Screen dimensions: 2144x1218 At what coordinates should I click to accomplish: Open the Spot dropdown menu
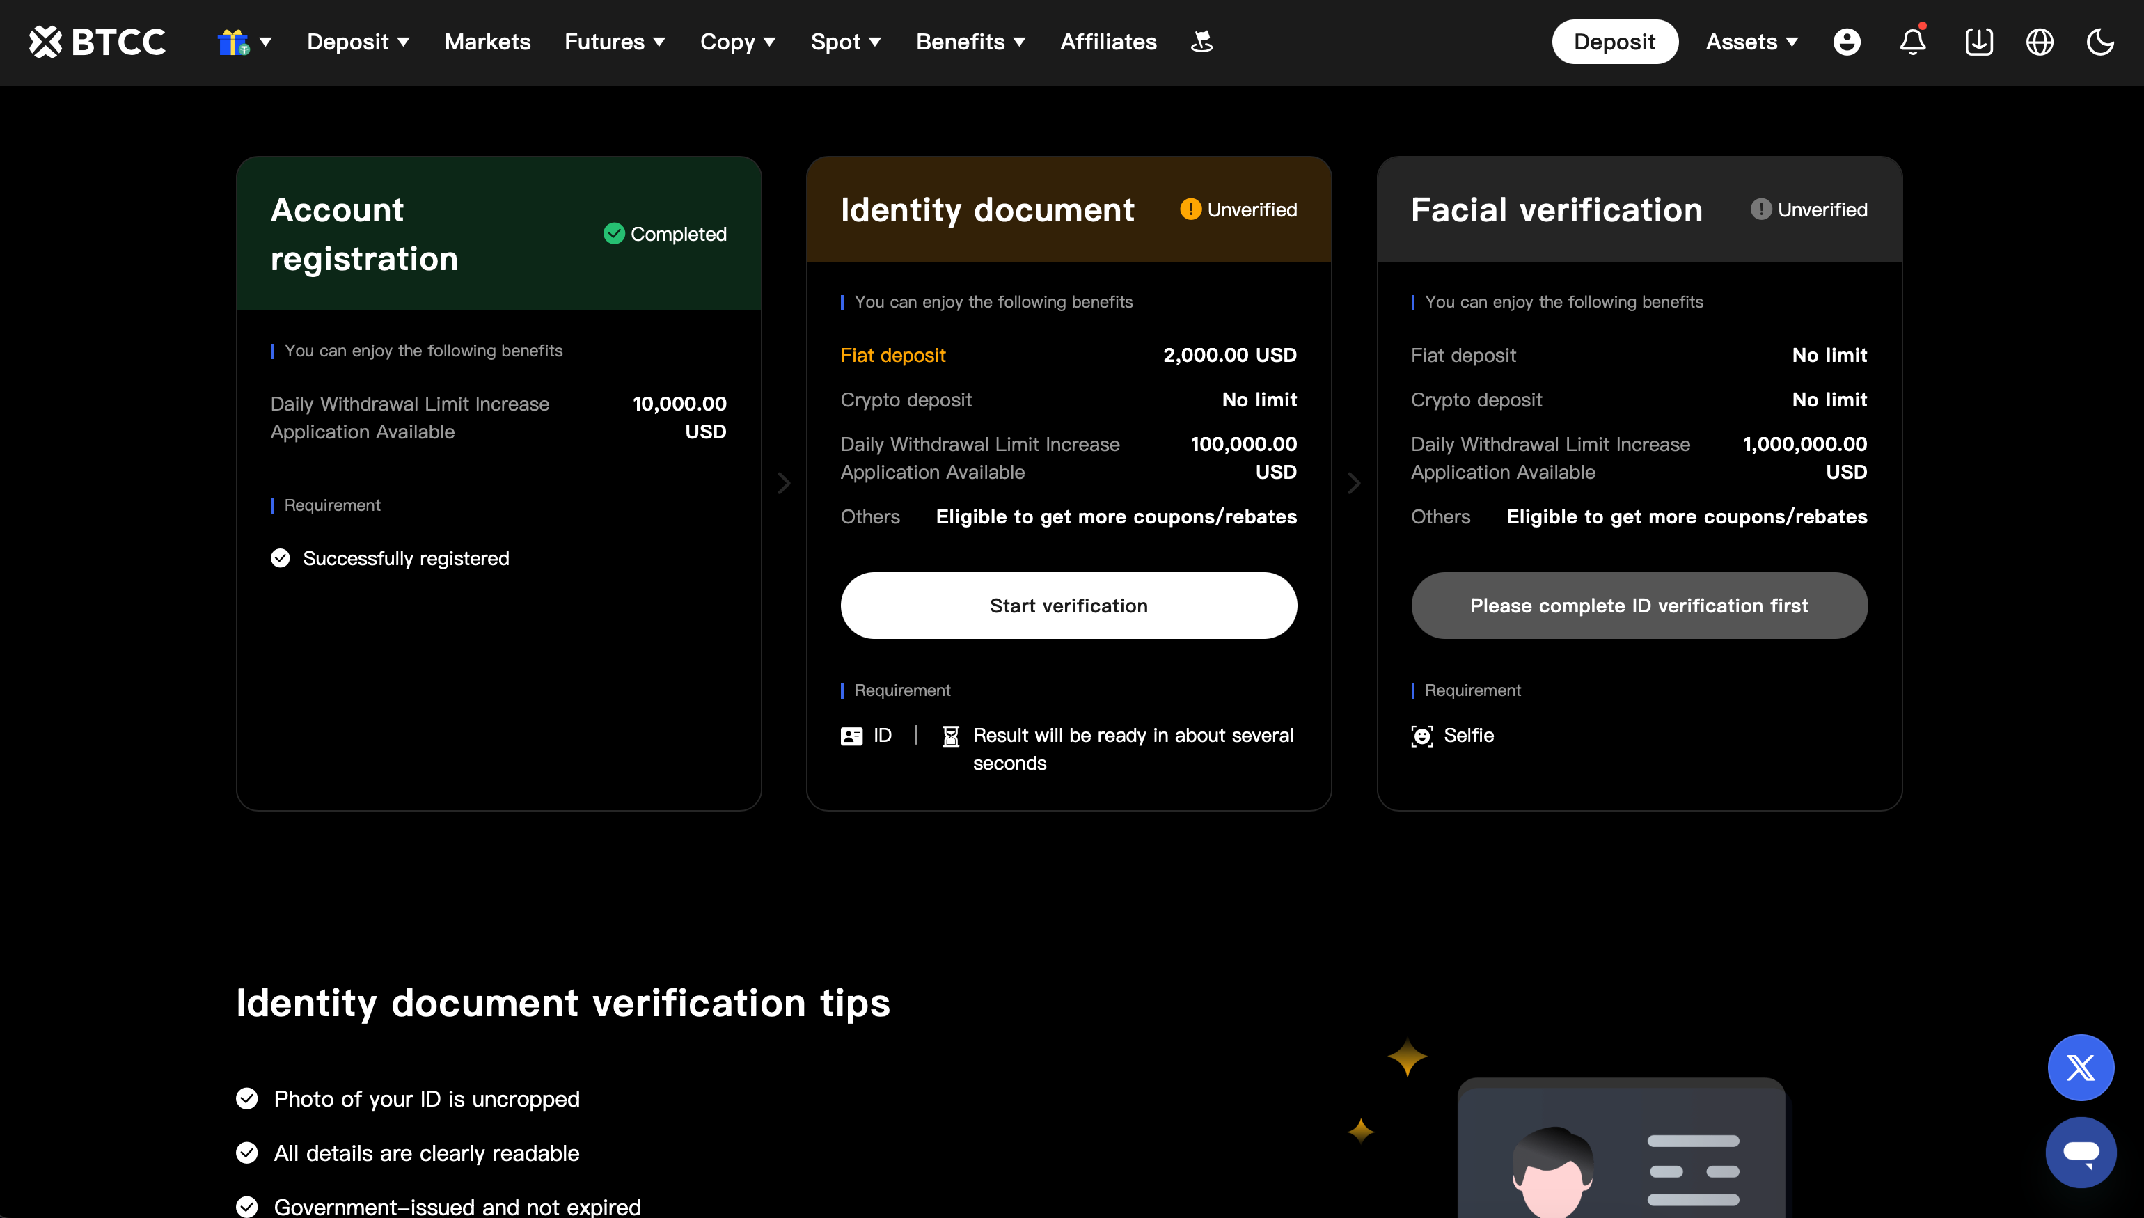pyautogui.click(x=846, y=41)
